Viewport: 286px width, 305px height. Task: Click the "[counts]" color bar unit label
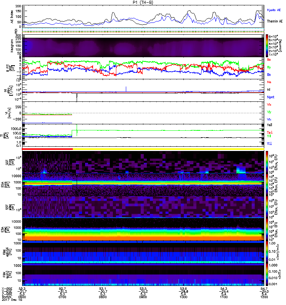click(x=281, y=46)
